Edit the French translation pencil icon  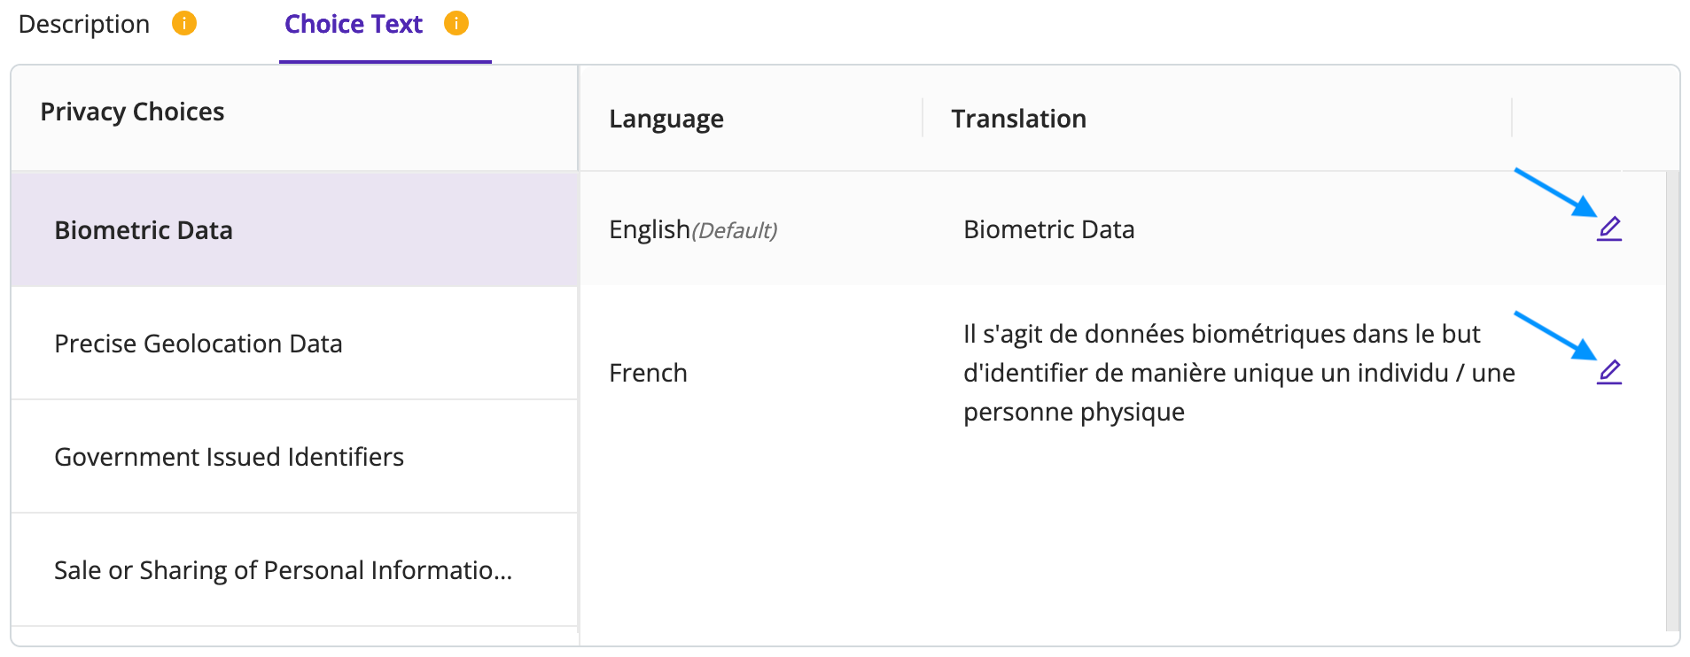(1609, 373)
